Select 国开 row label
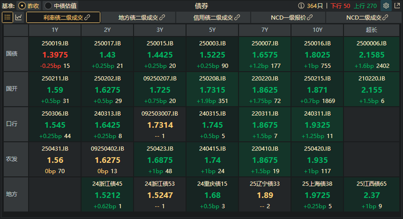Viewport: 403px width, 219px height. click(11, 88)
